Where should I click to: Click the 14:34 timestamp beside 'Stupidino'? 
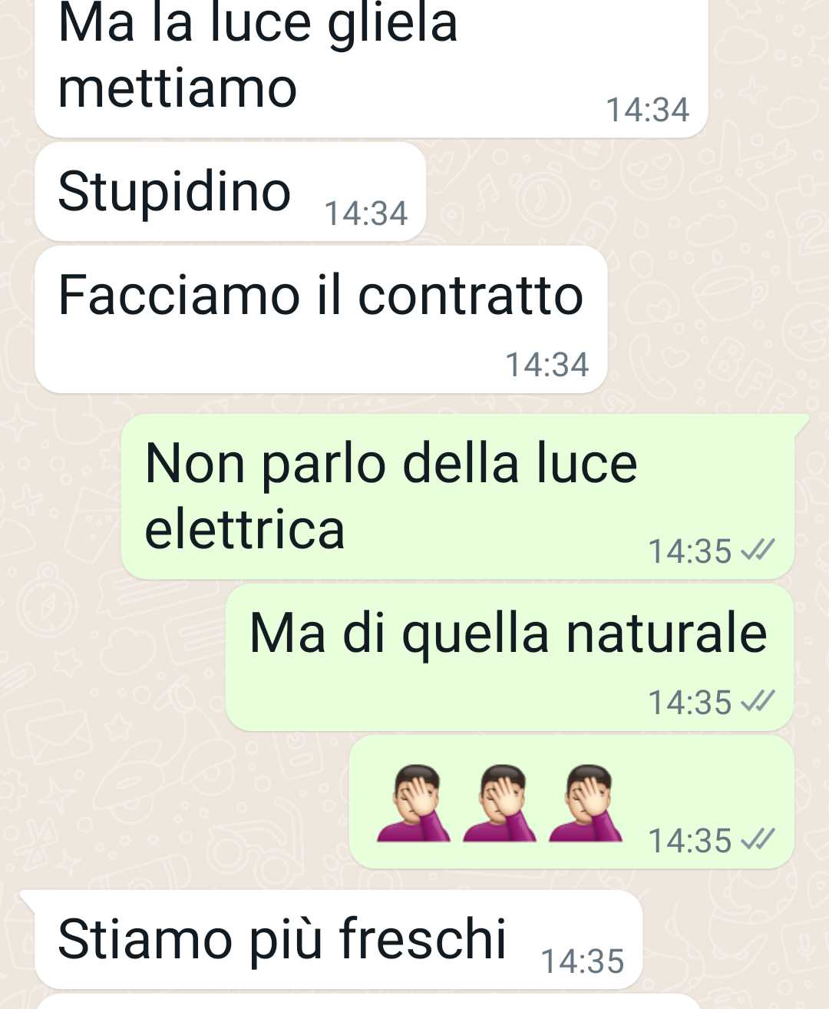pyautogui.click(x=365, y=213)
